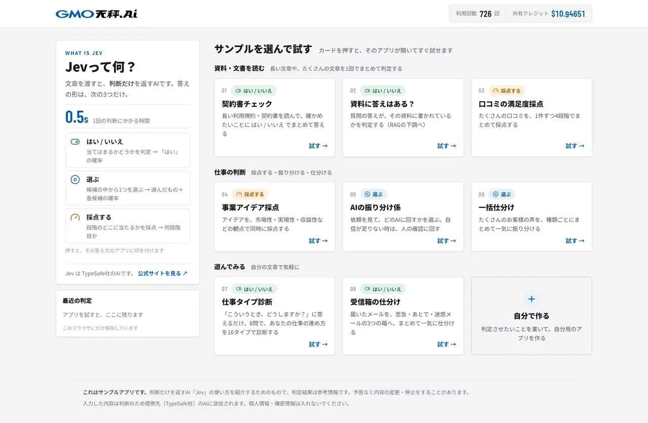Click 試す on the 受信箱の仕分け card

click(447, 344)
